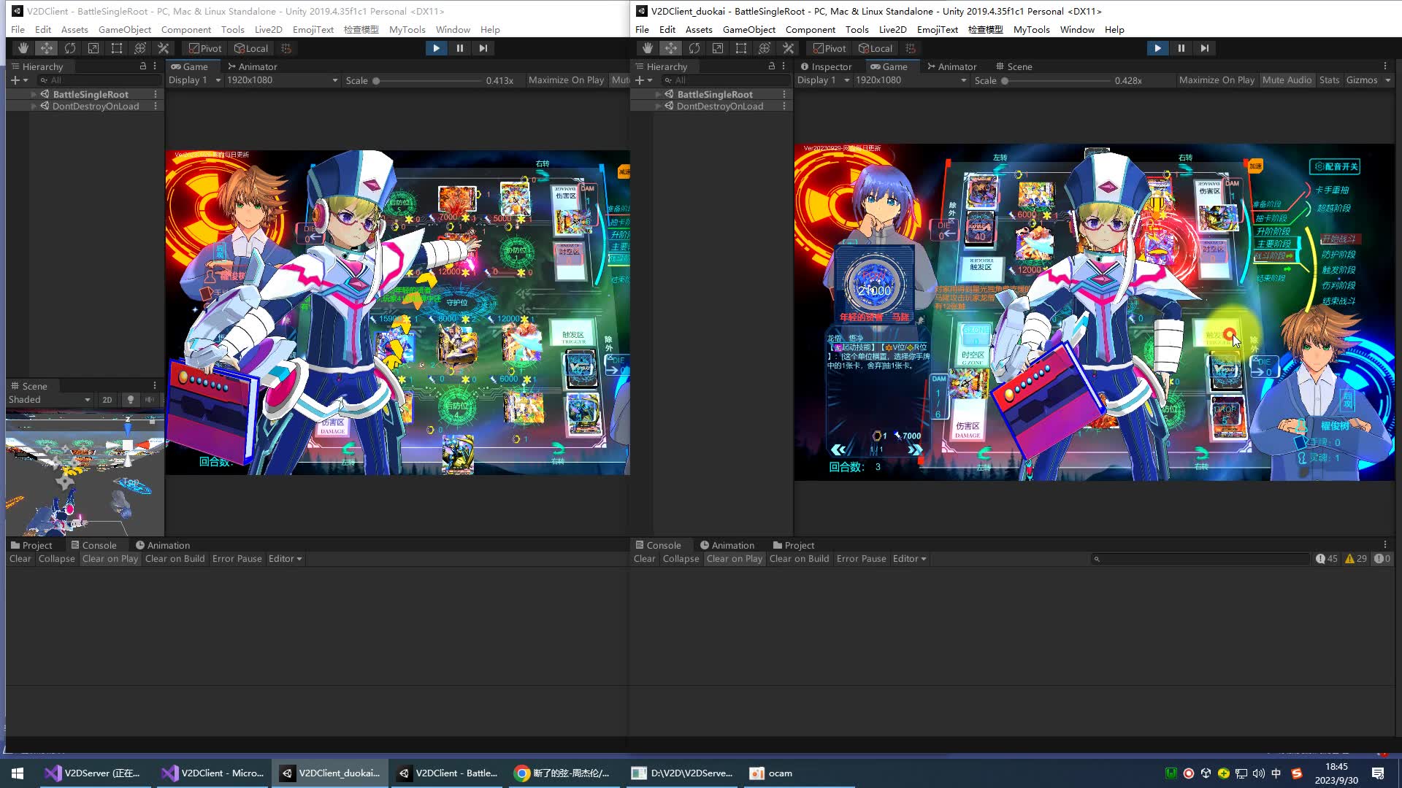Click Scale slider in left Game view

point(377,81)
